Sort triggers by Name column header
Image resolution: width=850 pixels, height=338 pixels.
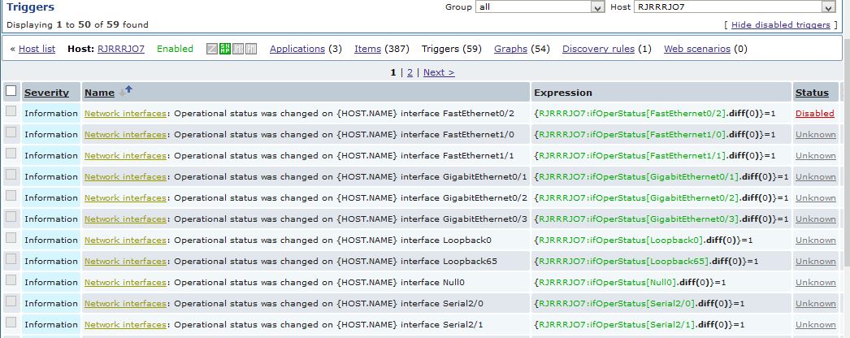tap(99, 93)
